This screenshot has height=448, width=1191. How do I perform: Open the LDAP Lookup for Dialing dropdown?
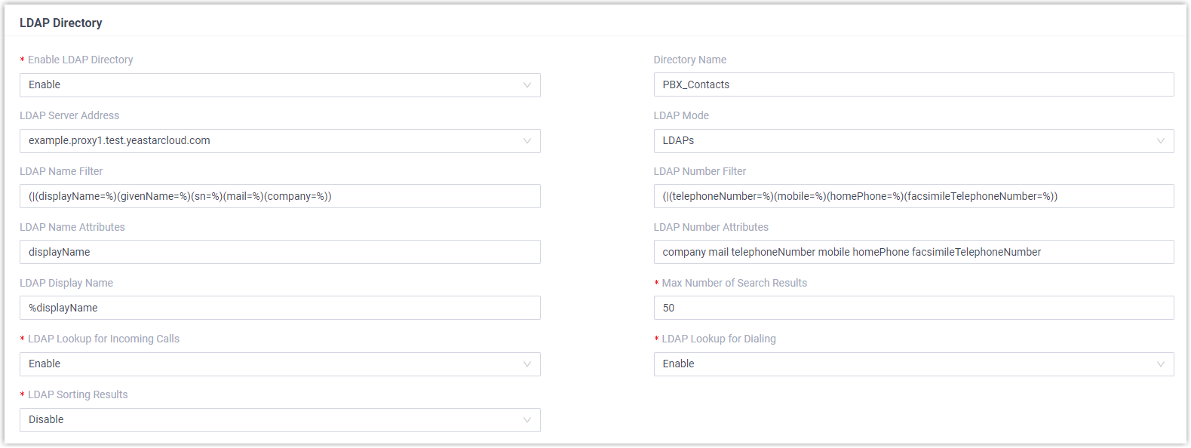913,364
